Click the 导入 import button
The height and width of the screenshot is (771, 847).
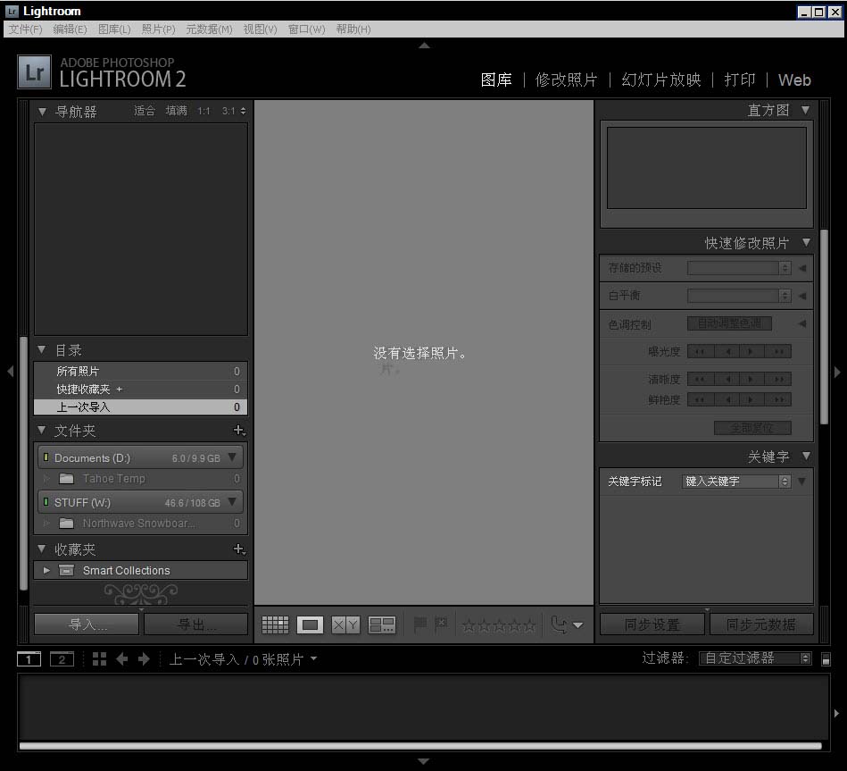click(x=87, y=624)
